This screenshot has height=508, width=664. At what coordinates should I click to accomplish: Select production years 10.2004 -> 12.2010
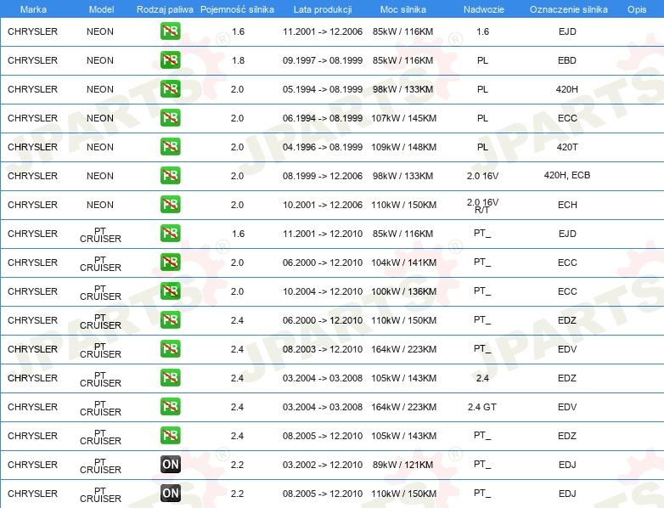(323, 291)
